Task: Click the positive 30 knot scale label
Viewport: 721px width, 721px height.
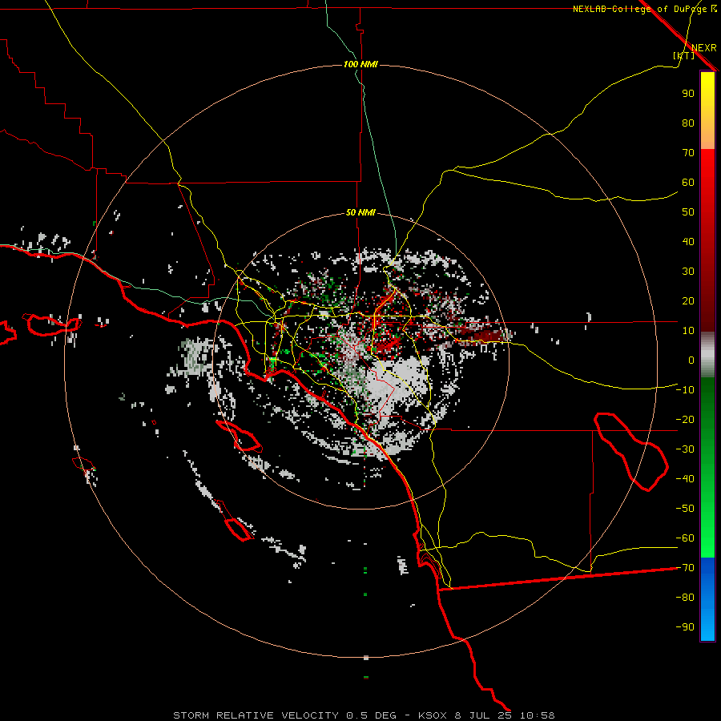Action: (x=688, y=272)
